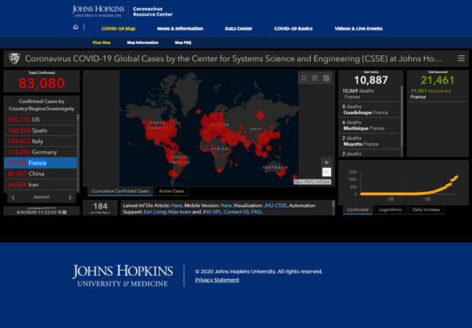Image resolution: width=472 pixels, height=328 pixels.
Task: Open the dashboard hamburger menu
Action: click(x=461, y=58)
